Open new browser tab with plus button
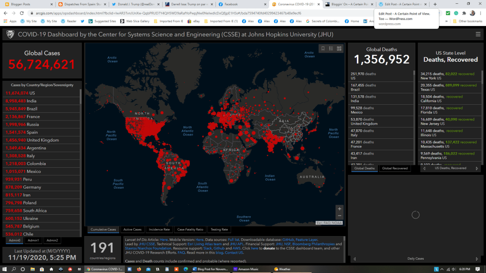This screenshot has width=486, height=273. 435,4
